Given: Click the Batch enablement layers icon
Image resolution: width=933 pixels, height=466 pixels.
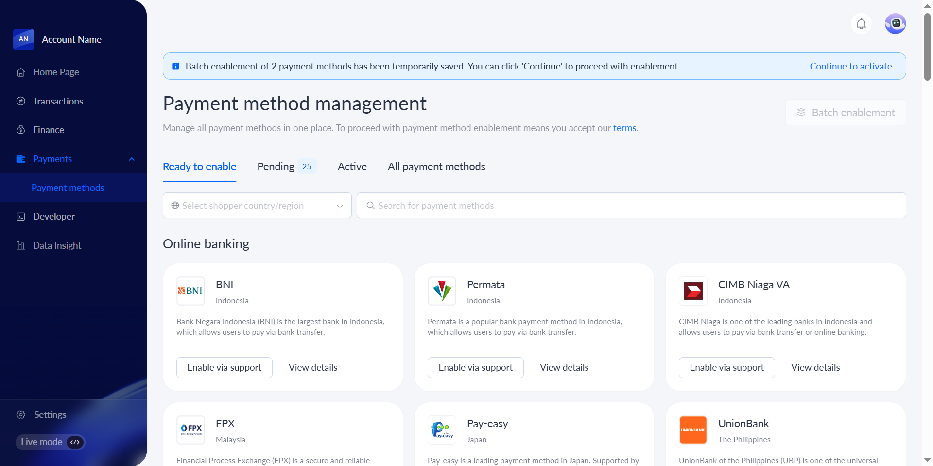Looking at the screenshot, I should coord(801,112).
